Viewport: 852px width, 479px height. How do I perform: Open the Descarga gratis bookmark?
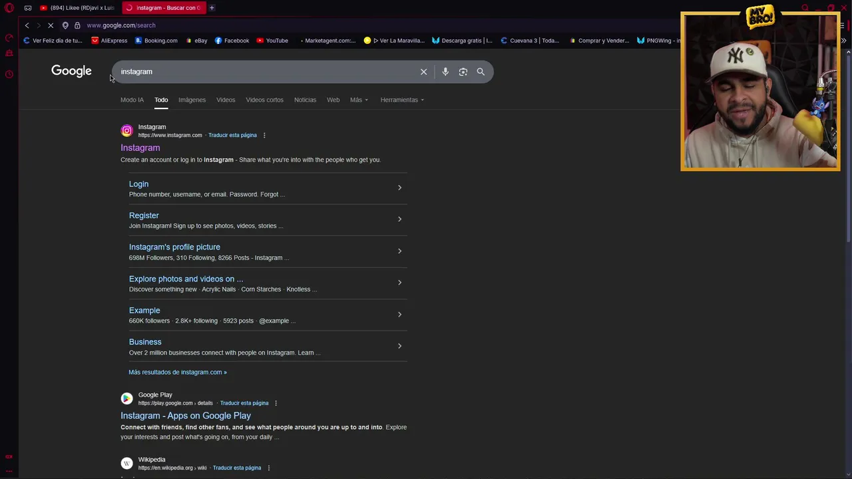click(x=462, y=41)
